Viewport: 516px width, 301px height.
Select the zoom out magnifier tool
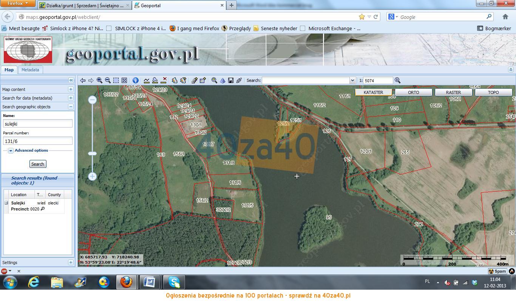[x=108, y=80]
